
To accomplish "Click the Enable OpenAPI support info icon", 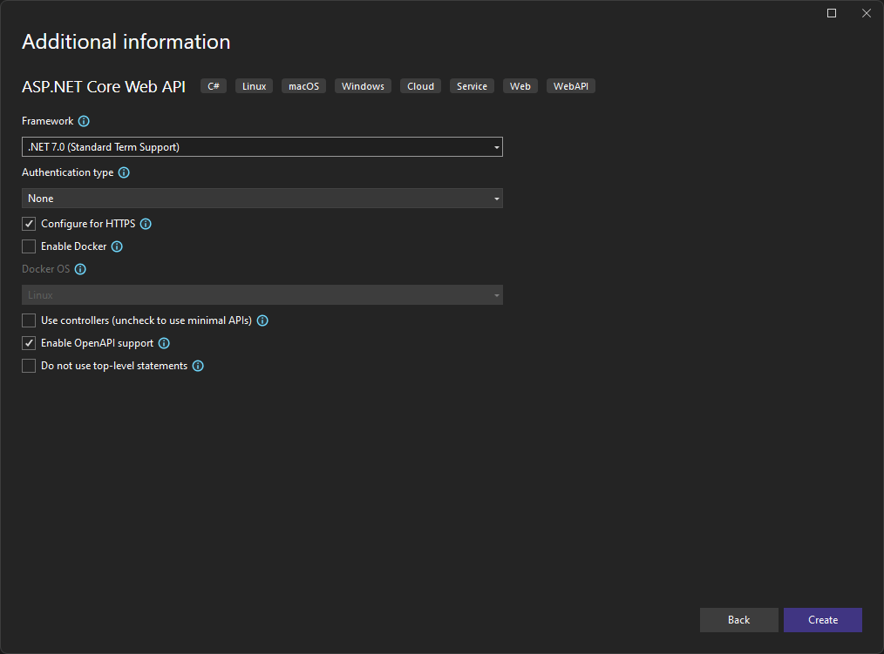I will click(x=163, y=343).
